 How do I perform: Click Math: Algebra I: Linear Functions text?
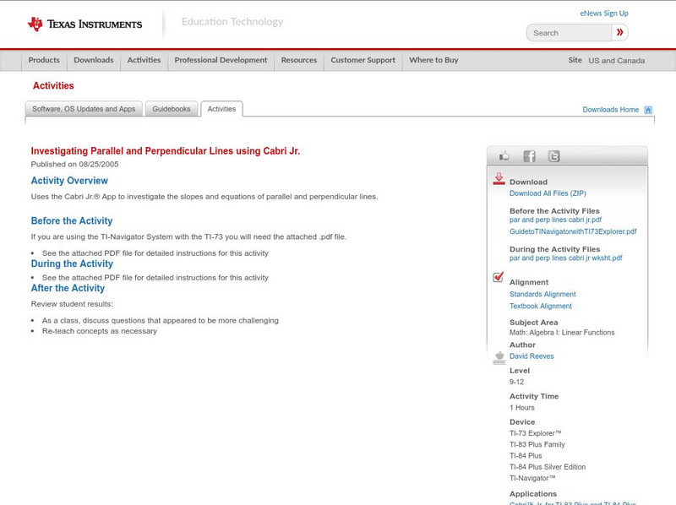tap(562, 333)
